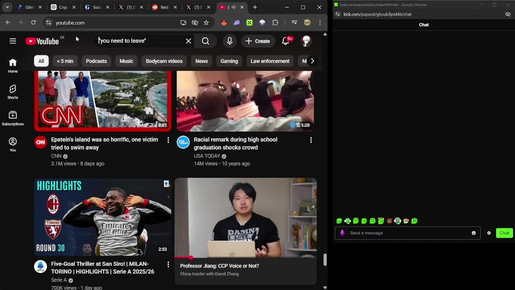Open more options for Racial remark video

pos(311,140)
